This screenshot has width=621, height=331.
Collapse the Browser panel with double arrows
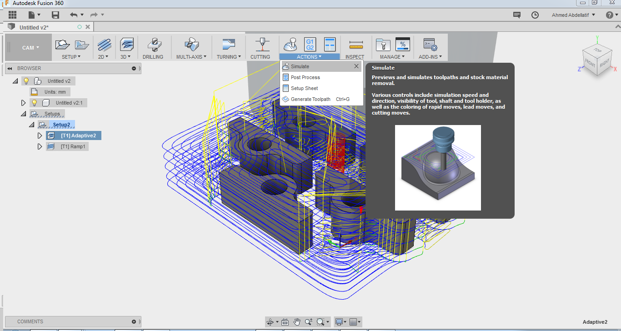[x=10, y=68]
